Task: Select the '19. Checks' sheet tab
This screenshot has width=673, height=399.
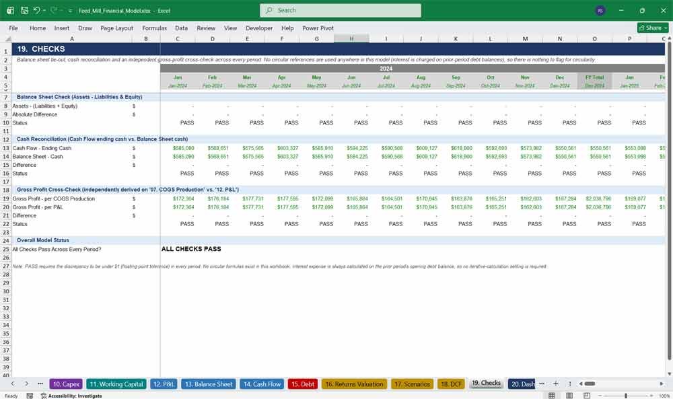Action: coord(487,383)
